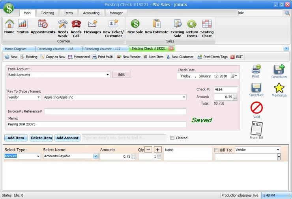The height and width of the screenshot is (199, 292).
Task: Open the Select Type Account dropdown
Action: click(38, 156)
